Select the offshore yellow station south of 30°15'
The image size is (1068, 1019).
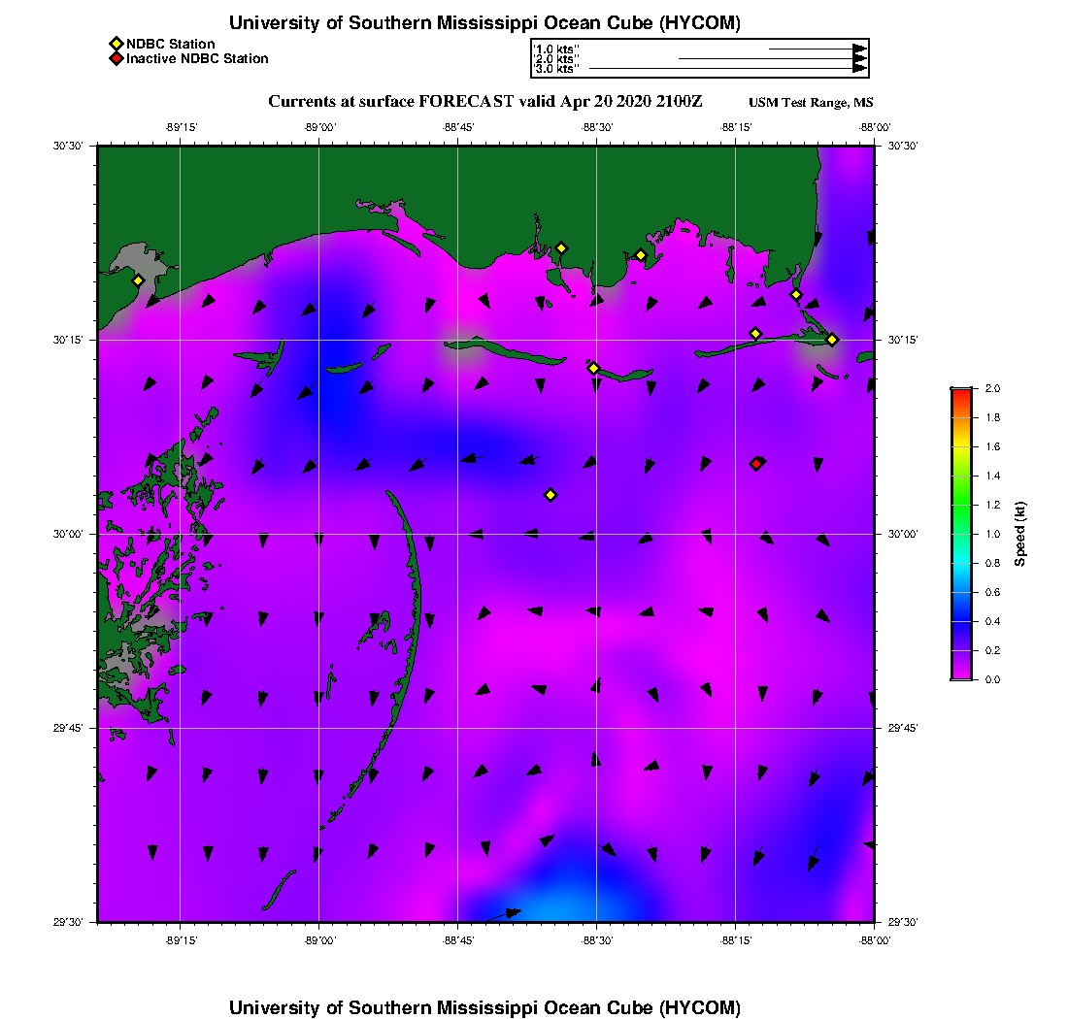[551, 495]
